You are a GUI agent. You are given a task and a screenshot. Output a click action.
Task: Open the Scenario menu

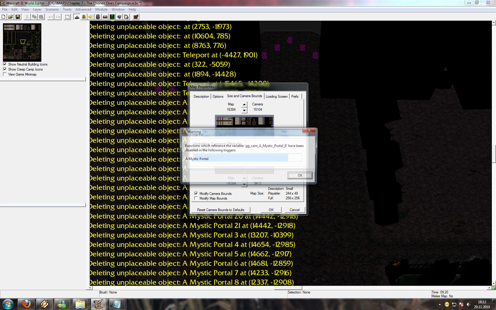(52, 9)
